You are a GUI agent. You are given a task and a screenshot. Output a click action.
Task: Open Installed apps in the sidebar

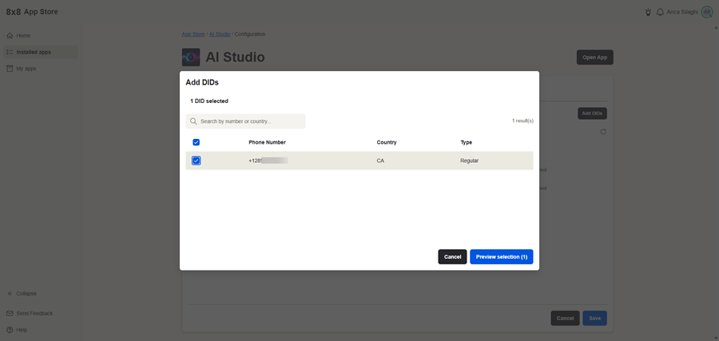tap(41, 52)
